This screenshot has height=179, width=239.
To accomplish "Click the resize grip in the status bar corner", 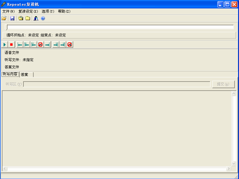I will coord(236,176).
